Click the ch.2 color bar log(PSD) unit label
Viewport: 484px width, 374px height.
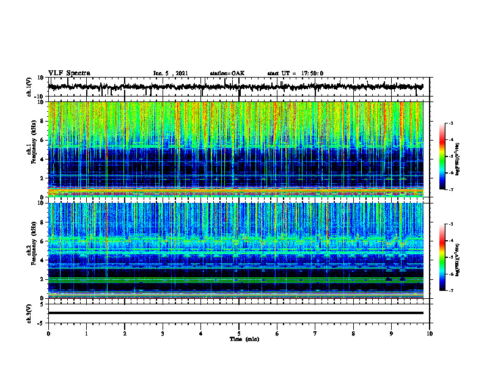[457, 260]
